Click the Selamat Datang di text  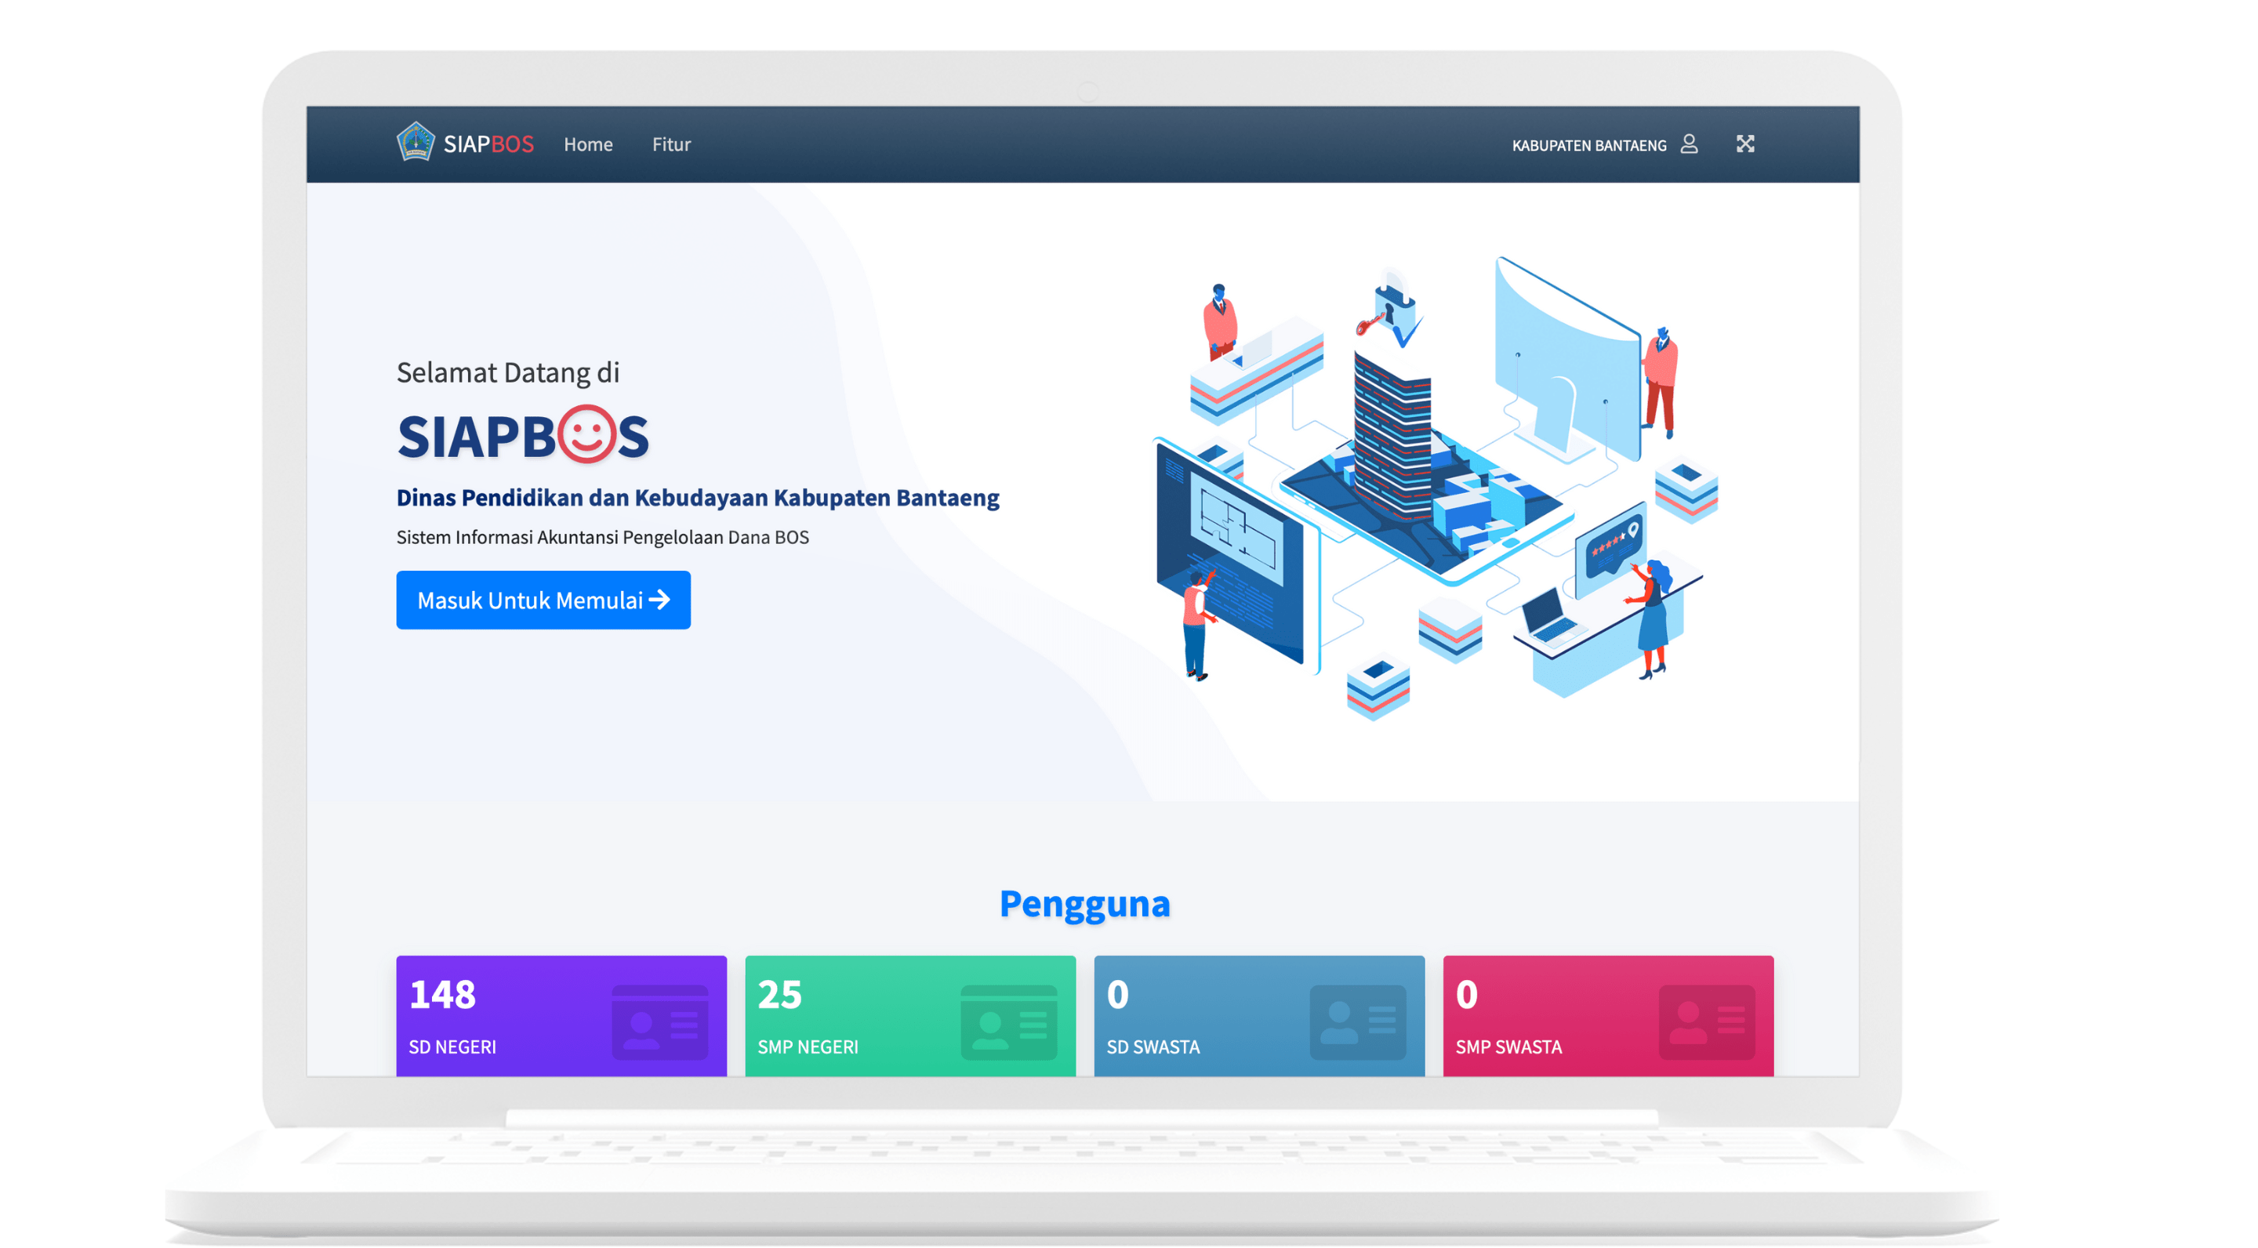pos(508,372)
